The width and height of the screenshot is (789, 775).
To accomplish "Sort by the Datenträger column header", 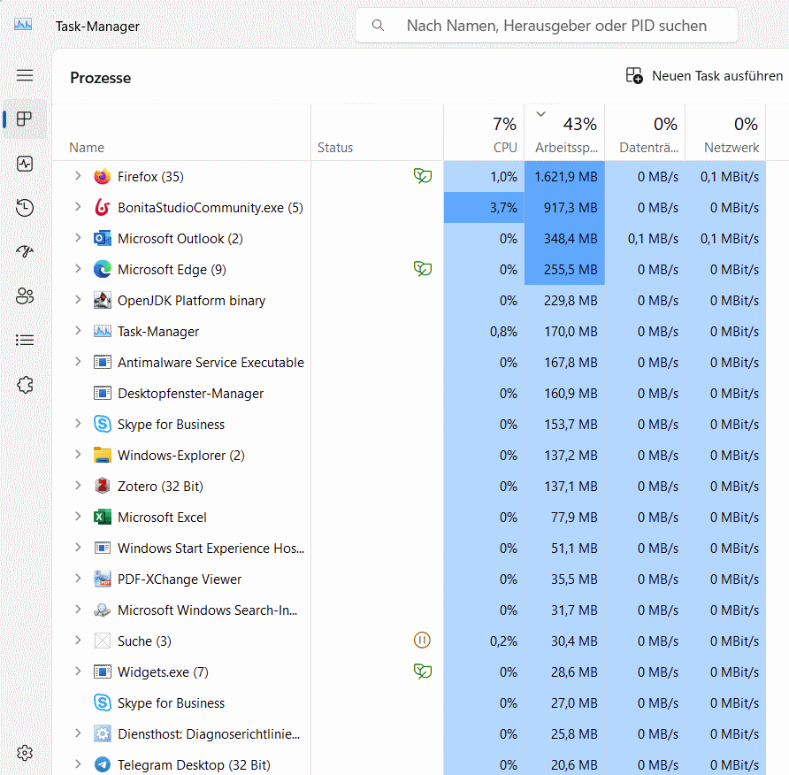I will click(645, 133).
